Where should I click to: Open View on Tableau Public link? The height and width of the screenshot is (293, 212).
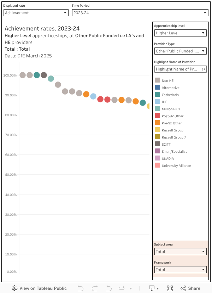tap(39, 288)
